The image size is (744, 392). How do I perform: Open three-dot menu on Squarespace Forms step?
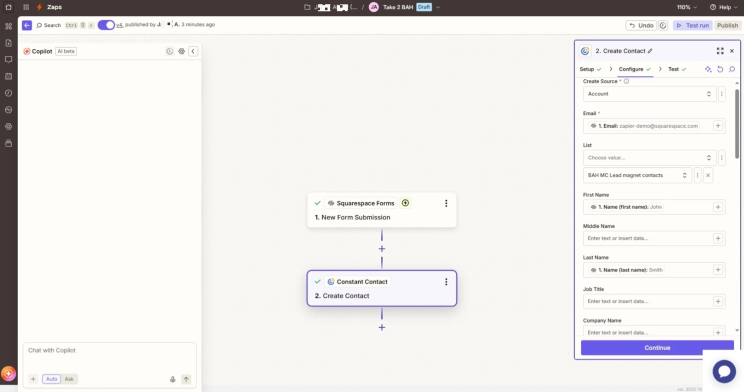tap(446, 203)
